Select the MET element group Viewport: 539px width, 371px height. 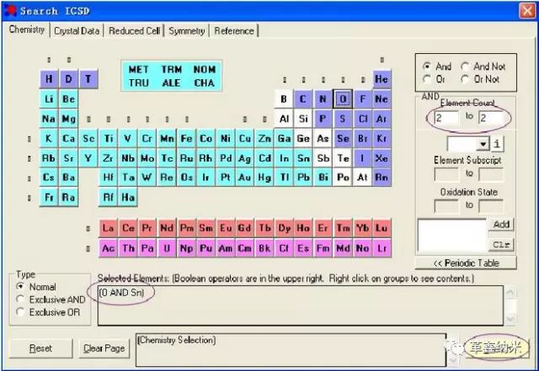[138, 70]
